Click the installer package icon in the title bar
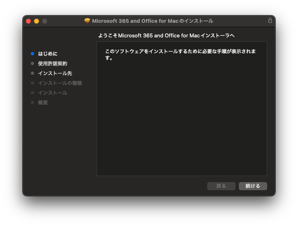This screenshot has height=226, width=298. click(x=87, y=21)
